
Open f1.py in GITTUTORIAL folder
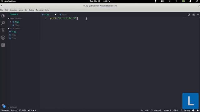coord(14,32)
